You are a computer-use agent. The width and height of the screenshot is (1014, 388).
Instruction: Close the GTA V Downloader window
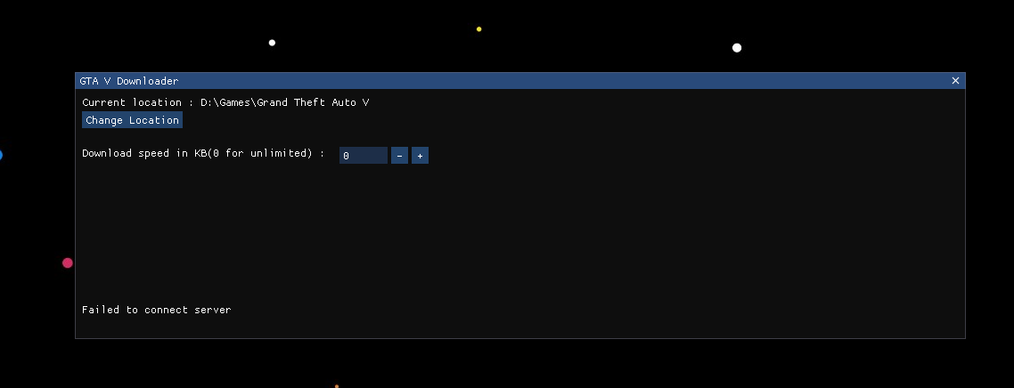point(955,81)
